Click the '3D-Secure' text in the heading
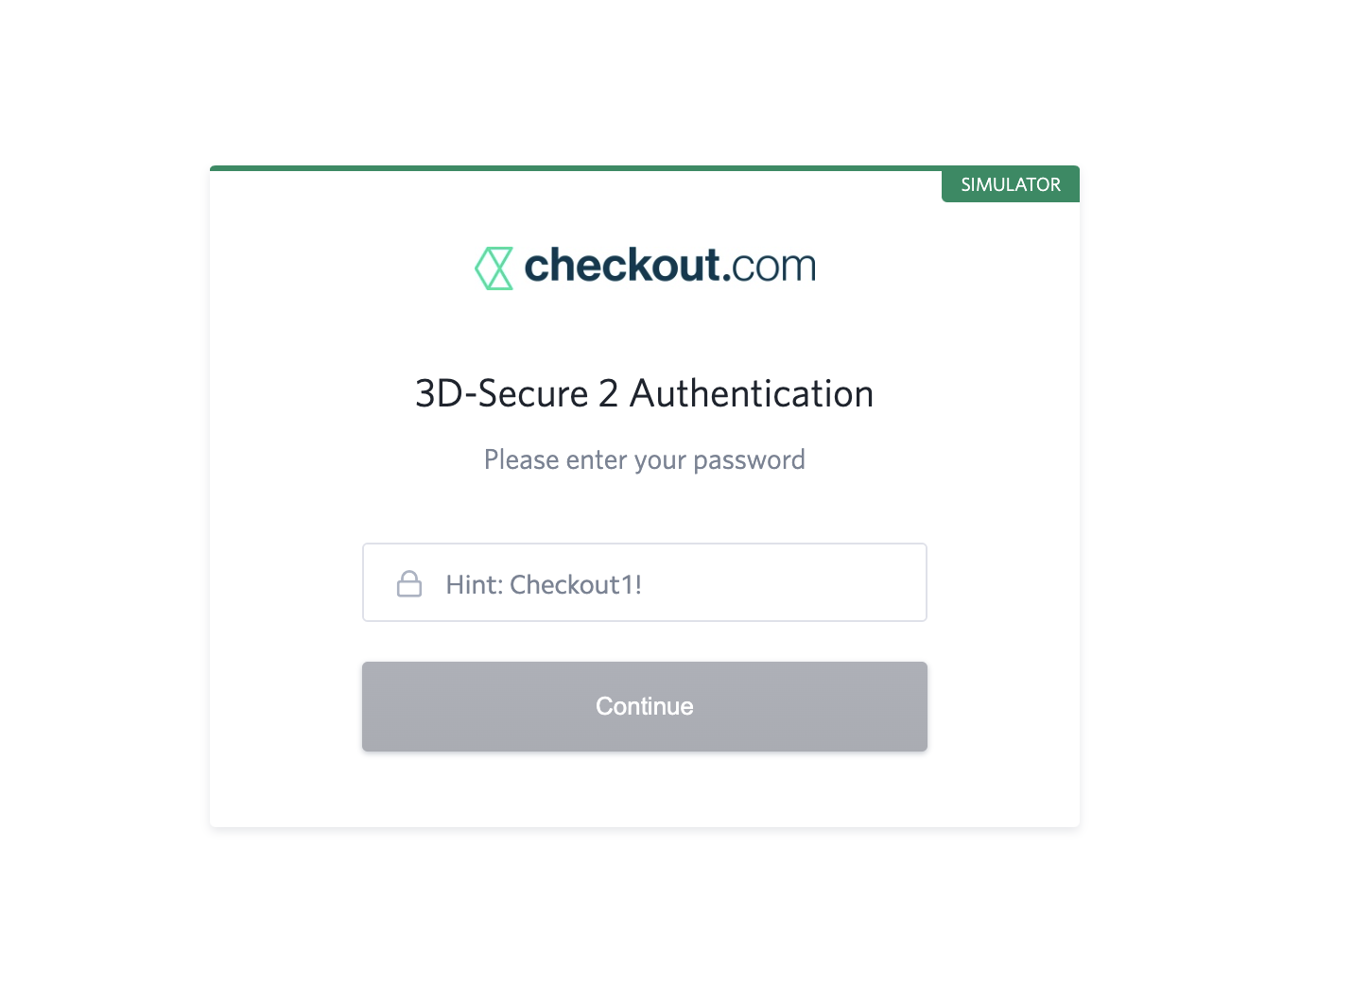1352x985 pixels. (x=501, y=394)
